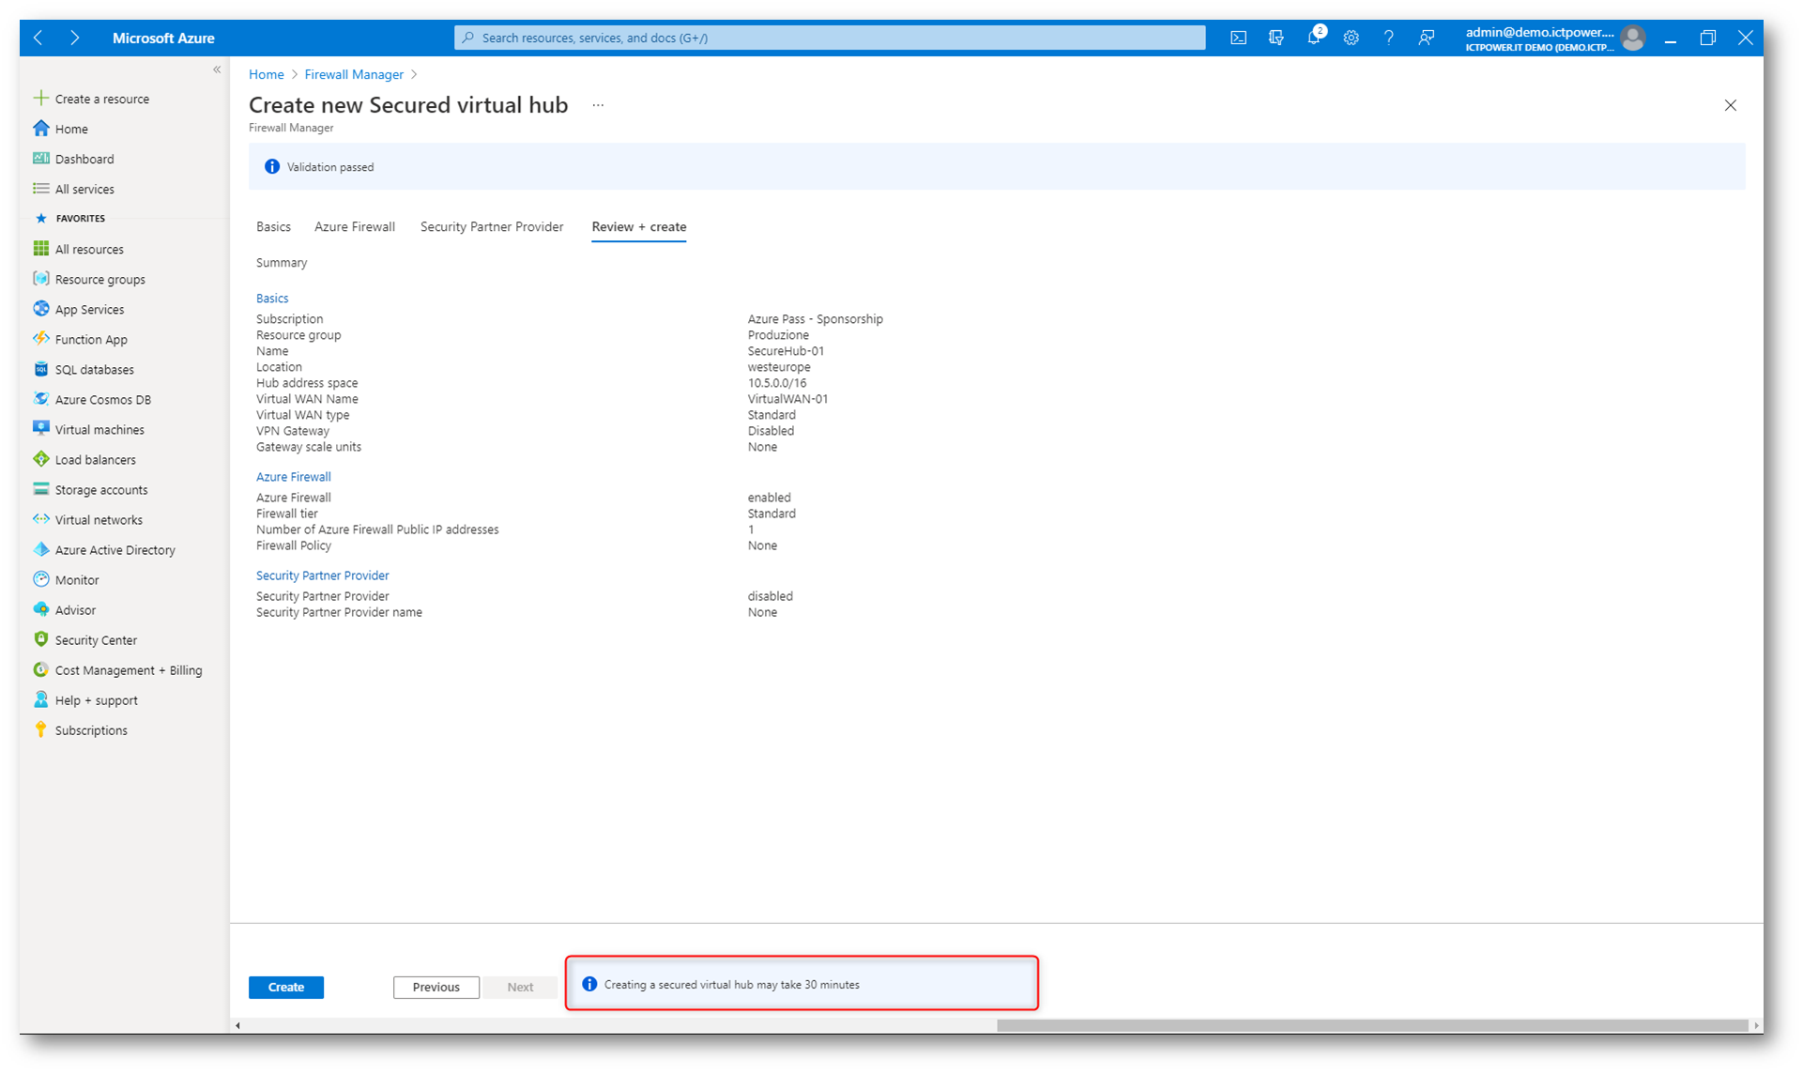This screenshot has height=1074, width=1803.
Task: Click the Security Center shield icon
Action: (x=41, y=639)
